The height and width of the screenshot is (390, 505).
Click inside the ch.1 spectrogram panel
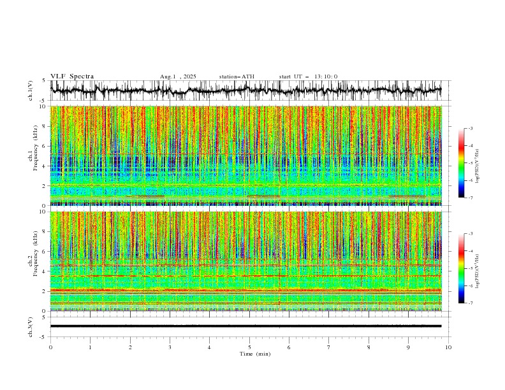[246, 155]
